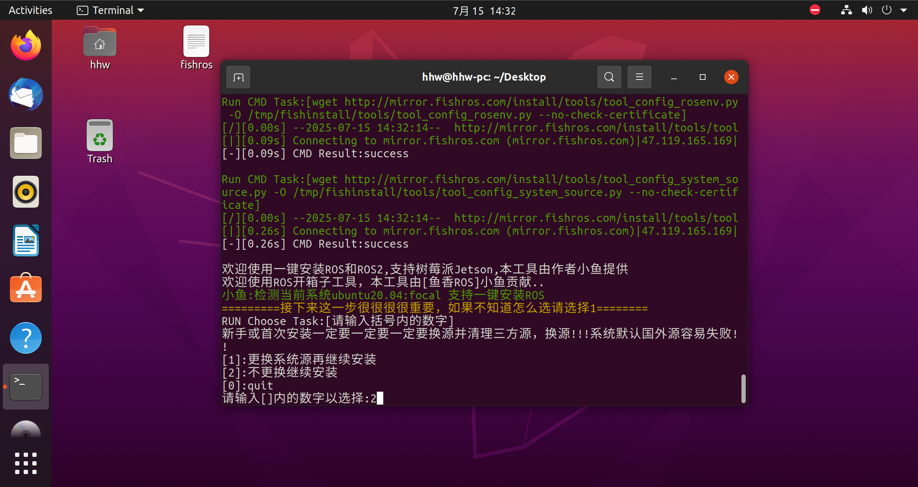
Task: Click first CMD Result:success line at 0.09s
Action: 315,153
